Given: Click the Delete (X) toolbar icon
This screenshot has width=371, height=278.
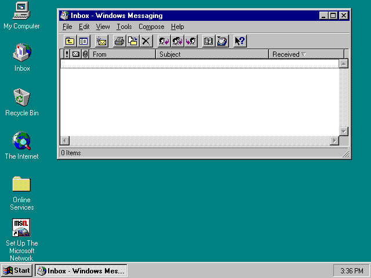Looking at the screenshot, I should [x=146, y=41].
